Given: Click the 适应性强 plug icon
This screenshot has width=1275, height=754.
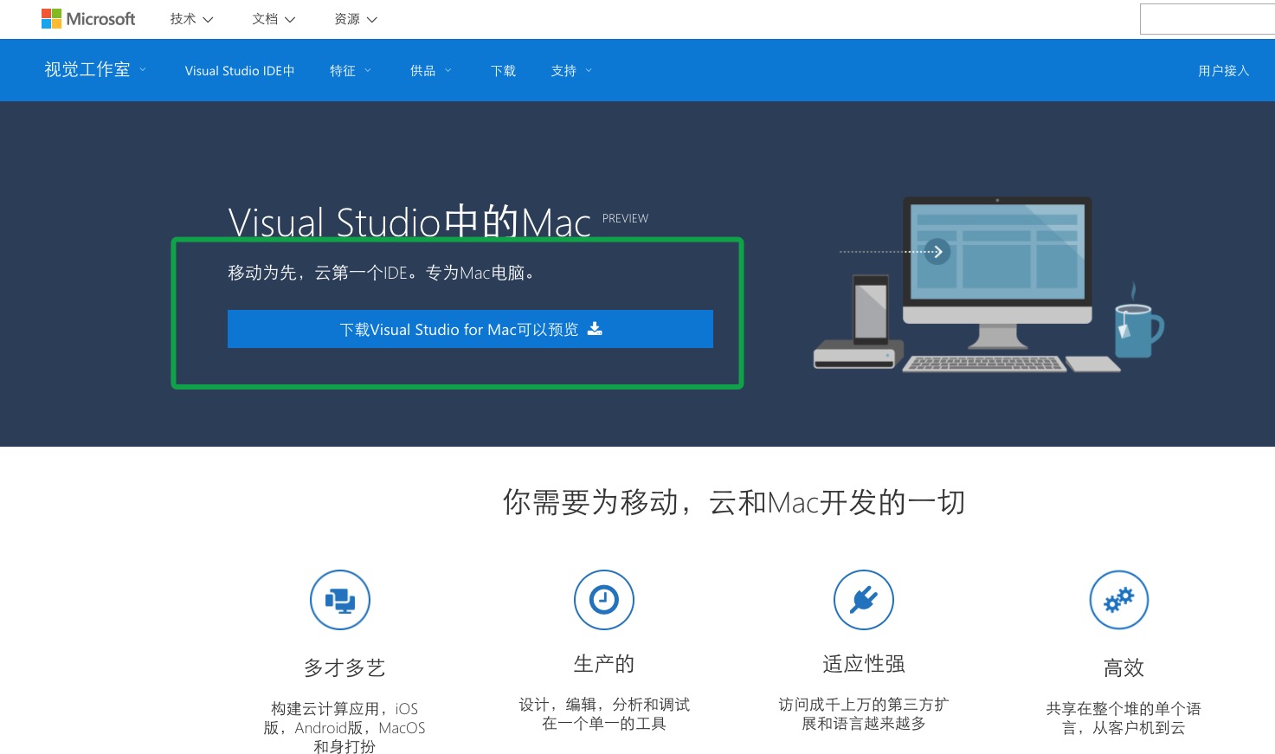Looking at the screenshot, I should coord(864,599).
